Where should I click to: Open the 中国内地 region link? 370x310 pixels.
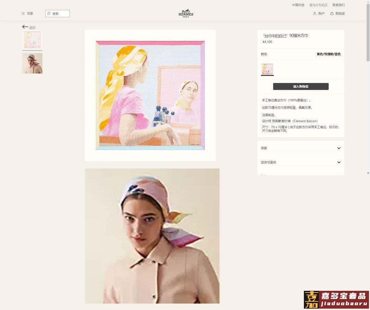[298, 5]
